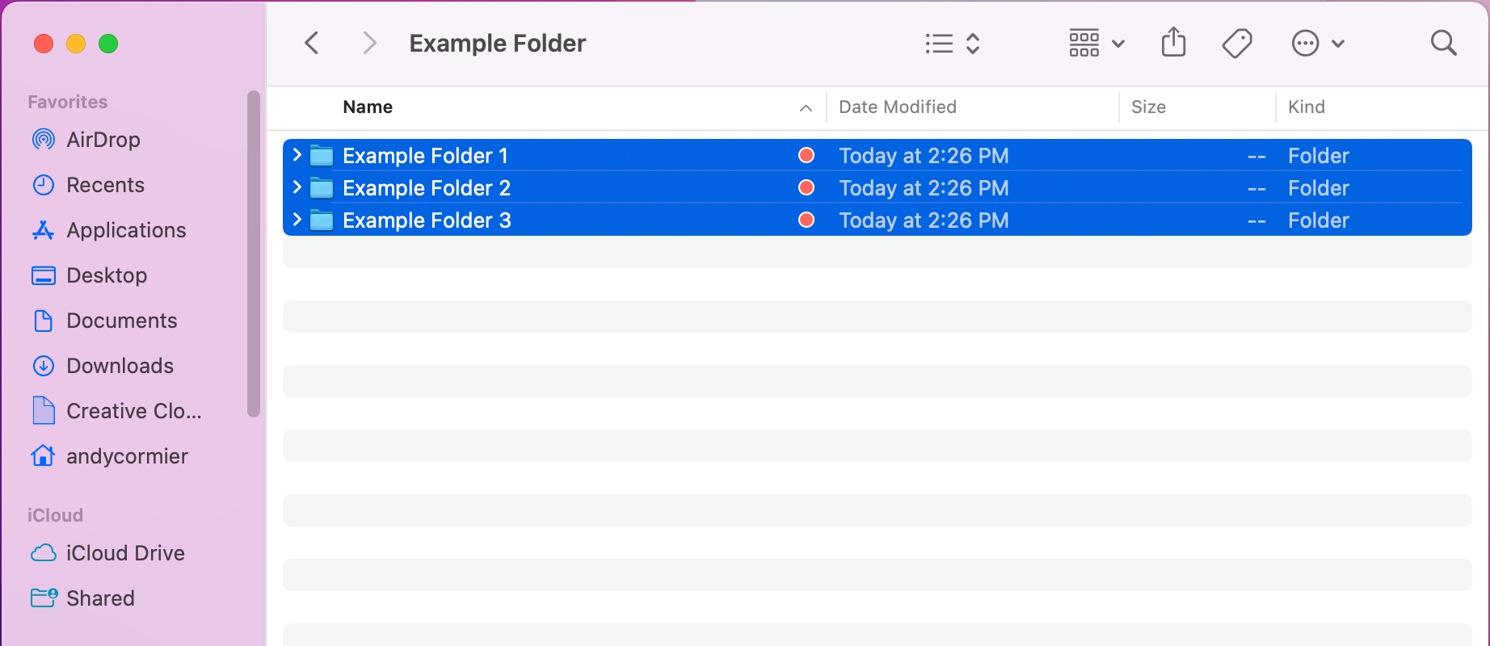Open Downloads in the sidebar
This screenshot has width=1490, height=646.
click(x=120, y=366)
